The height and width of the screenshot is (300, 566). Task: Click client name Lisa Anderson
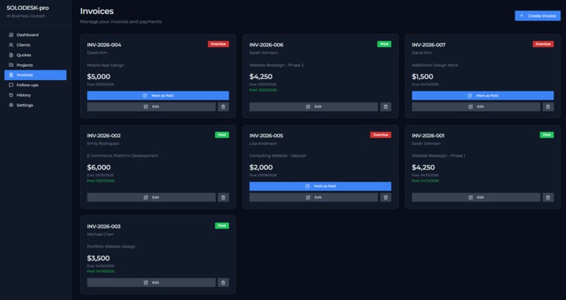(x=263, y=144)
